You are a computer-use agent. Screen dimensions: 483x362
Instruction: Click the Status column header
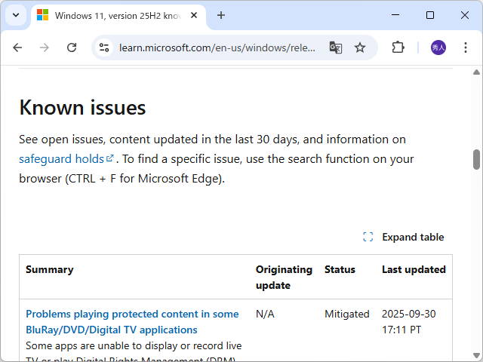[340, 270]
